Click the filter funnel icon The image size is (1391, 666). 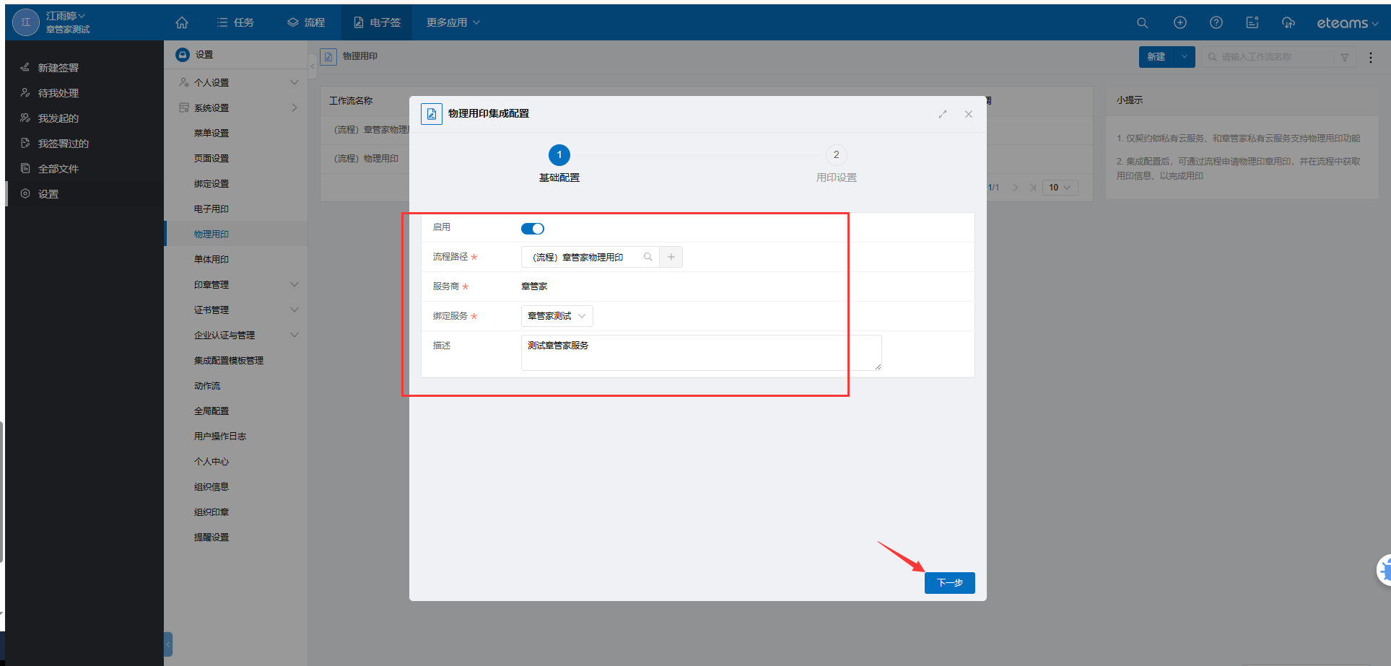coord(1345,57)
